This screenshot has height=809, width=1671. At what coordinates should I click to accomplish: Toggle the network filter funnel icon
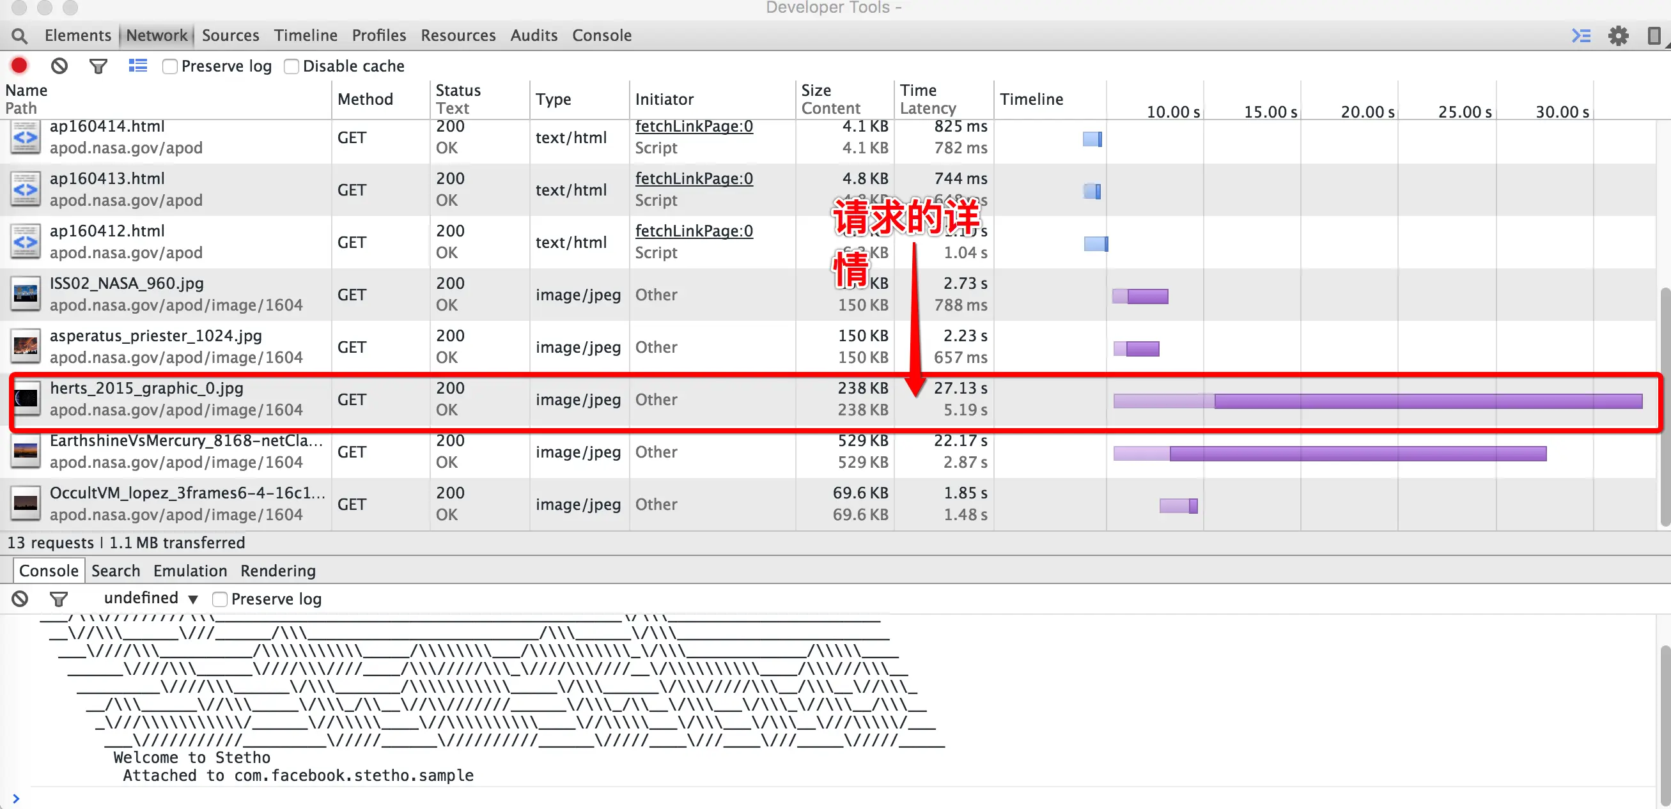tap(98, 65)
